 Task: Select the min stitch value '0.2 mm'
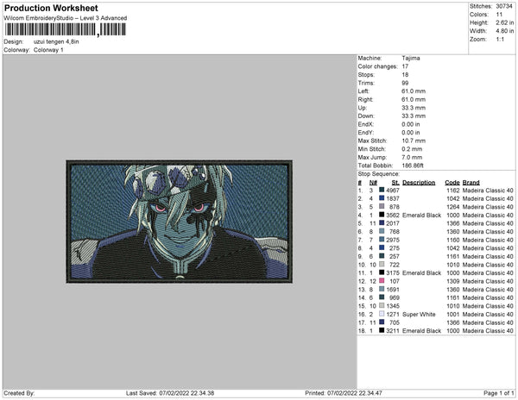pos(412,149)
